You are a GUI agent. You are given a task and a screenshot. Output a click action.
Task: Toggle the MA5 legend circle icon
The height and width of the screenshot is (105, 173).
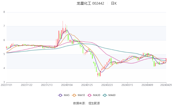click(x=60, y=95)
